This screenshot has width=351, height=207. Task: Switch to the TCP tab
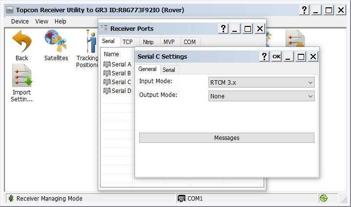[127, 42]
